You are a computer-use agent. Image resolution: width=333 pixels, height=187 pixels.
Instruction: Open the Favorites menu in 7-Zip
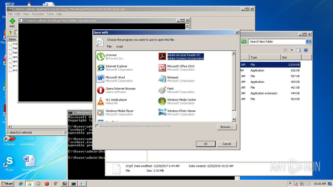tap(38, 14)
